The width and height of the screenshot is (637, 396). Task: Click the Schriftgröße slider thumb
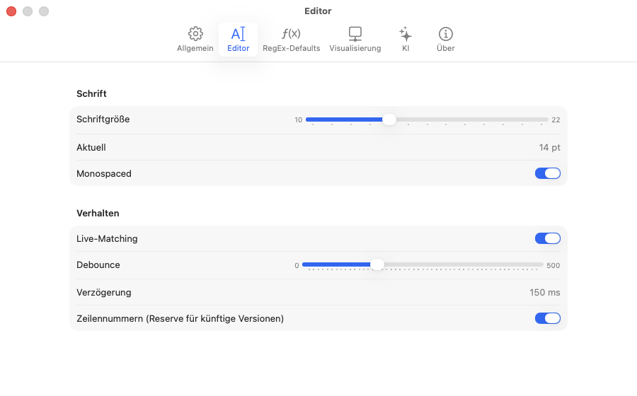[x=389, y=120]
